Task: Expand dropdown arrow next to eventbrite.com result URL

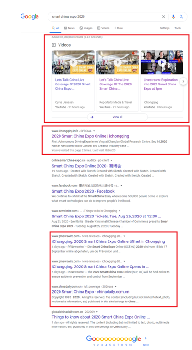Action: pyautogui.click(x=120, y=211)
